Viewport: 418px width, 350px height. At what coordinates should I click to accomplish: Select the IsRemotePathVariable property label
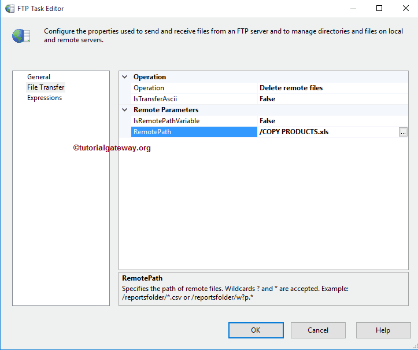pos(194,120)
